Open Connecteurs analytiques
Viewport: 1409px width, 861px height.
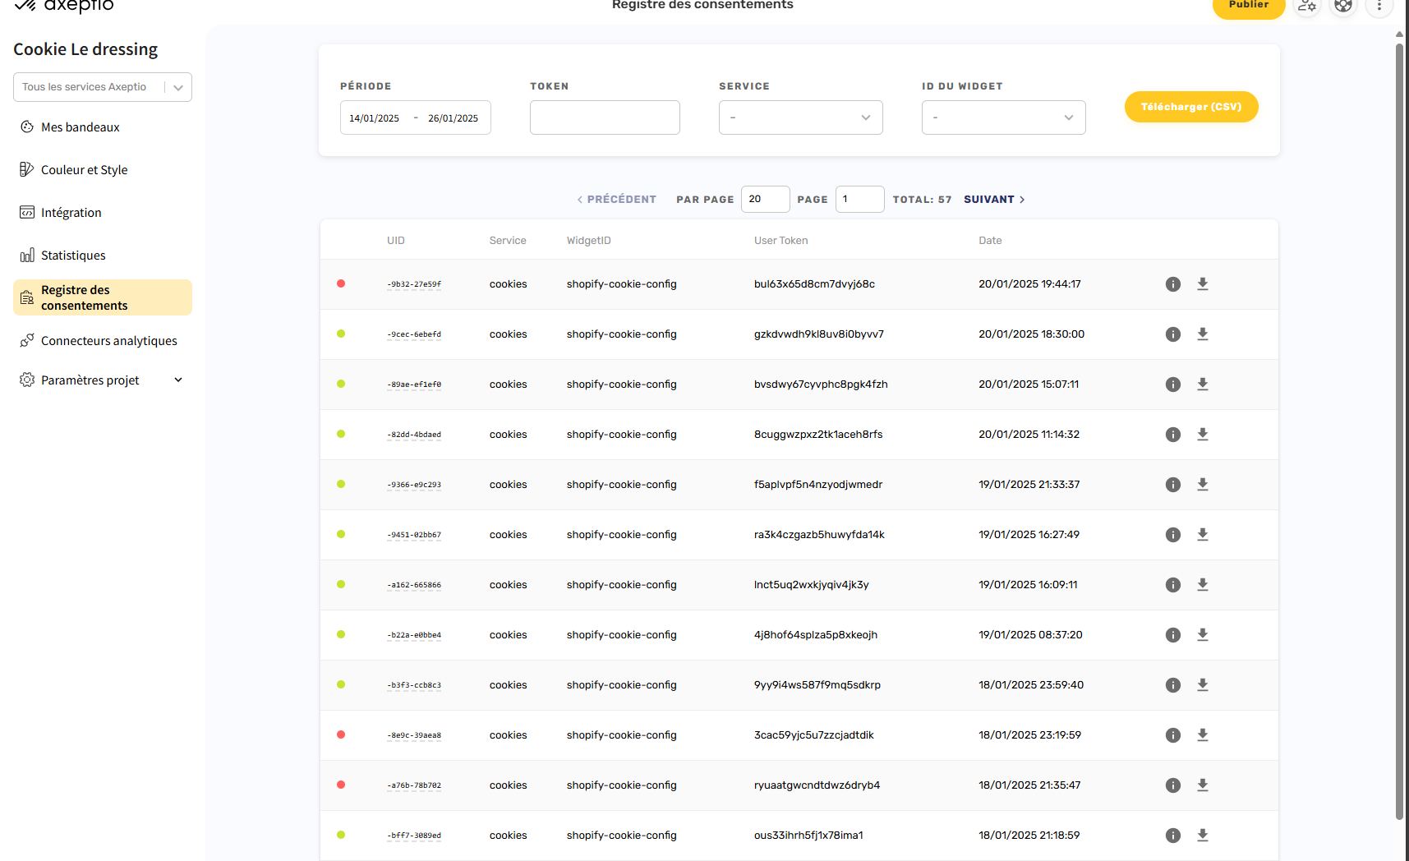109,341
